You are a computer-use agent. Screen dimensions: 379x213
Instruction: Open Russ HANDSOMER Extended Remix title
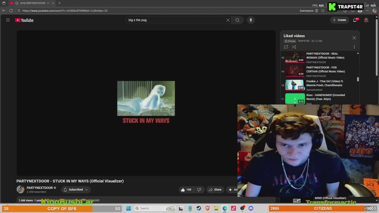coord(325,97)
